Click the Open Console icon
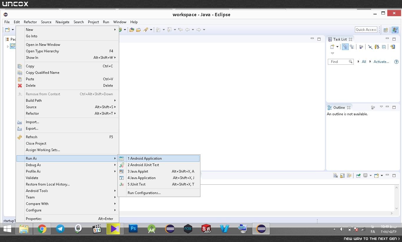 click(376, 176)
